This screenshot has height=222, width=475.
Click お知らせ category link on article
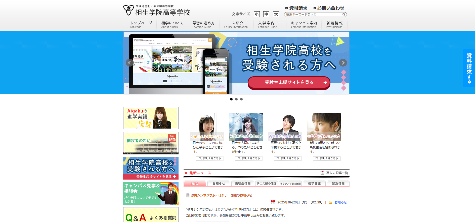click(340, 202)
